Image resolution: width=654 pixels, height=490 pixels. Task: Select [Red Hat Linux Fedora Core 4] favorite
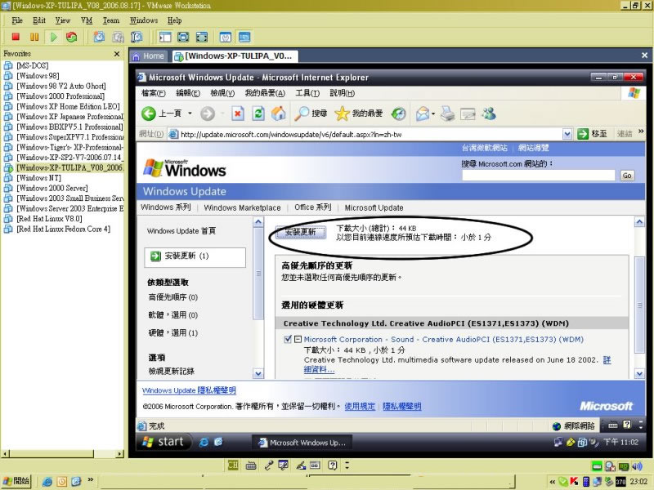pos(63,229)
